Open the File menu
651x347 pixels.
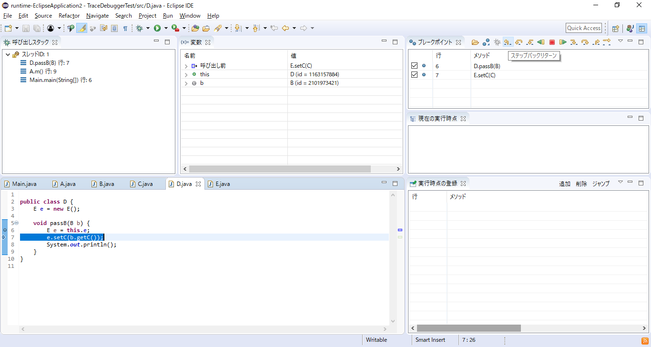[8, 16]
